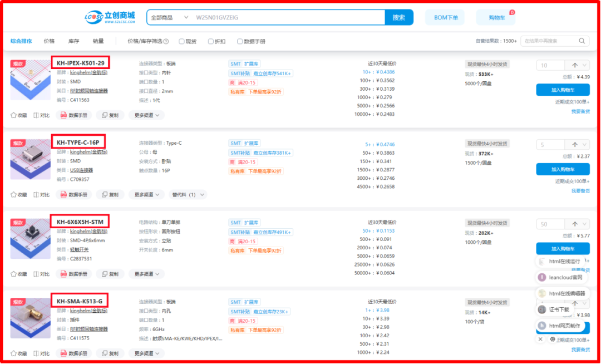Sort results by 综合排序
The image size is (601, 364).
[21, 41]
